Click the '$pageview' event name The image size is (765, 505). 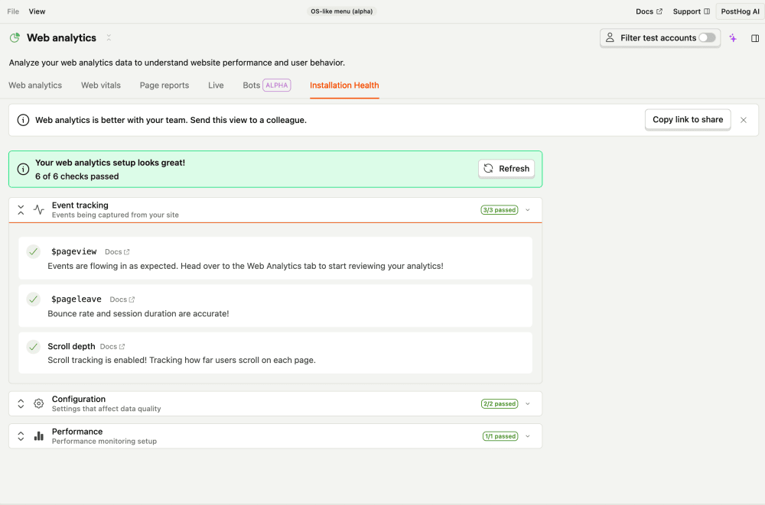coord(73,251)
